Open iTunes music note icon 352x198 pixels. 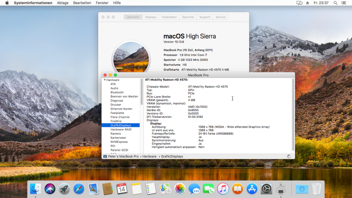(x=223, y=189)
